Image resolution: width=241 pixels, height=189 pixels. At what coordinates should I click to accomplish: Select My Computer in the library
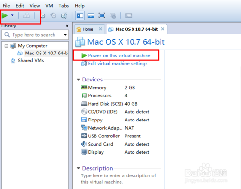point(33,46)
